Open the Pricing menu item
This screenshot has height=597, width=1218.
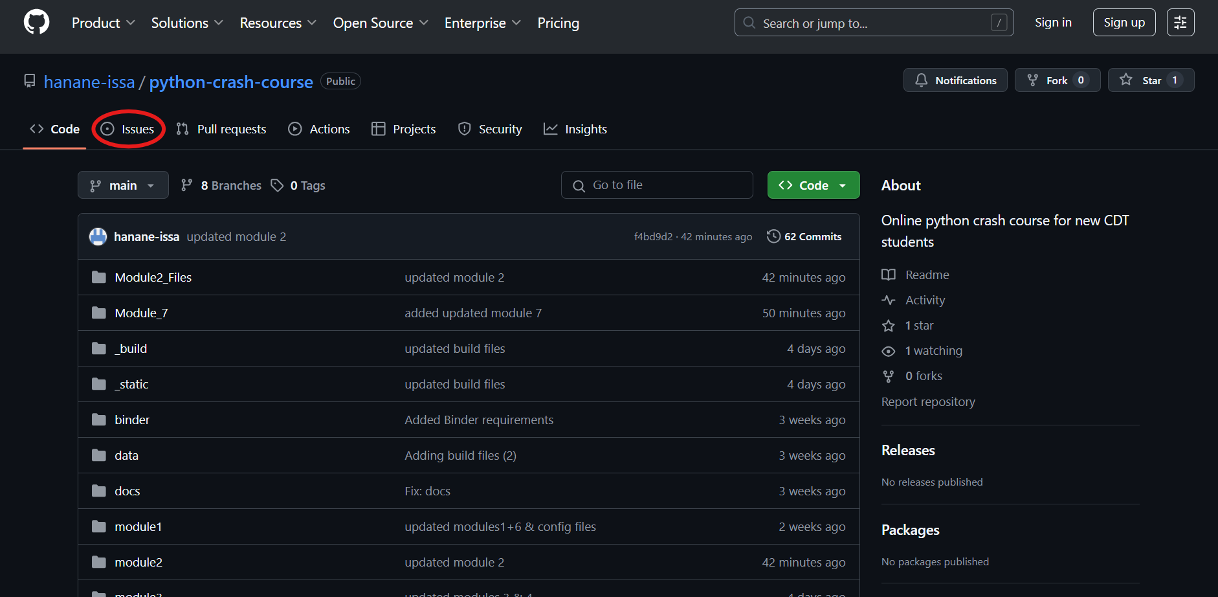tap(558, 22)
